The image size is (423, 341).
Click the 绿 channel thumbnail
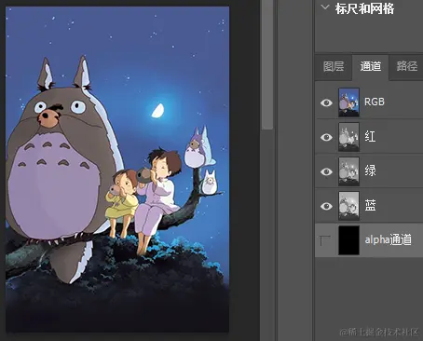348,171
